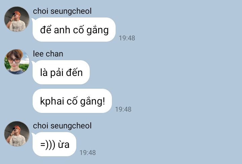
Task: Click the '=)))' emoticon in the last message
Action: [x=47, y=145]
